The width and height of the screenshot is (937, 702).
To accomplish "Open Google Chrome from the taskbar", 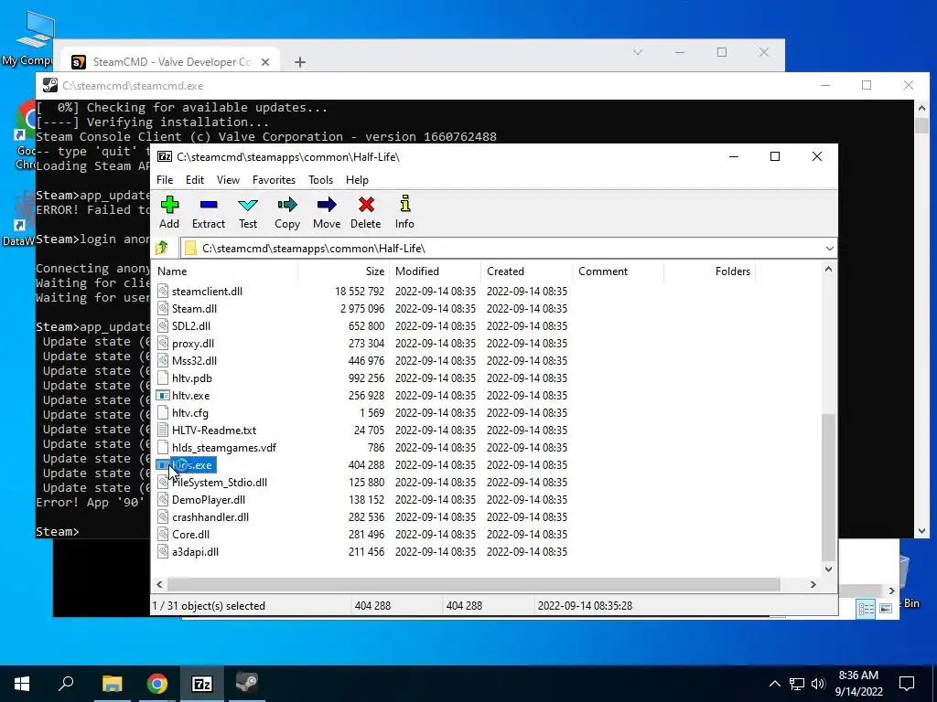I will pyautogui.click(x=157, y=684).
